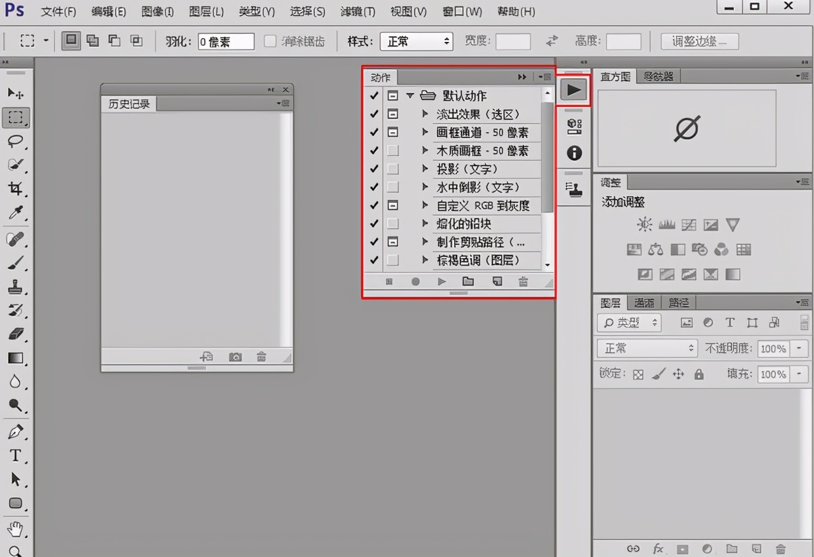Open the layer blend mode dropdown
This screenshot has height=557, width=814.
pyautogui.click(x=647, y=348)
